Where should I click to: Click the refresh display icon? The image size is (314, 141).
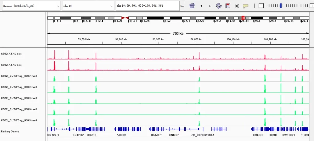point(219,6)
